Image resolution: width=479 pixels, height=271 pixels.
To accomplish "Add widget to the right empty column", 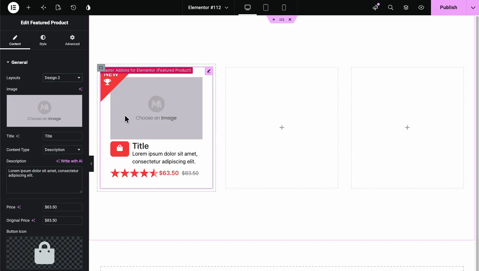I will click(407, 128).
